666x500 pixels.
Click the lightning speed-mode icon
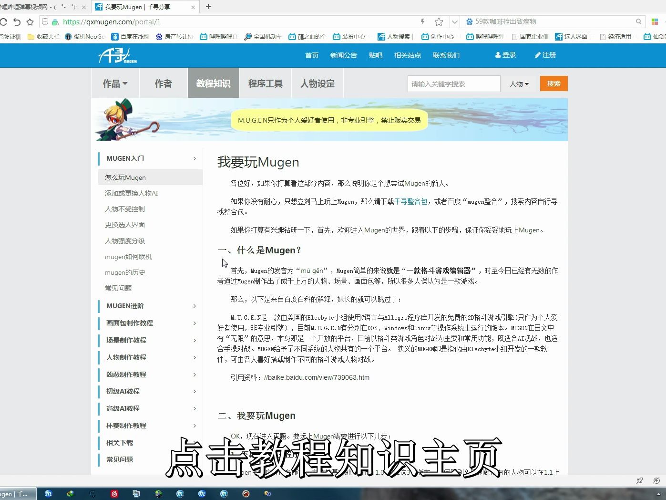422,22
